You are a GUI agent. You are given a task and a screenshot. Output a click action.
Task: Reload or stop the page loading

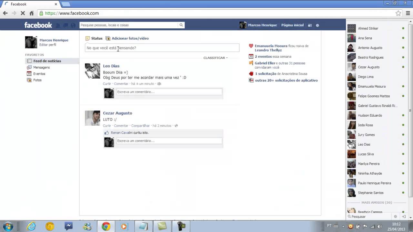click(23, 13)
